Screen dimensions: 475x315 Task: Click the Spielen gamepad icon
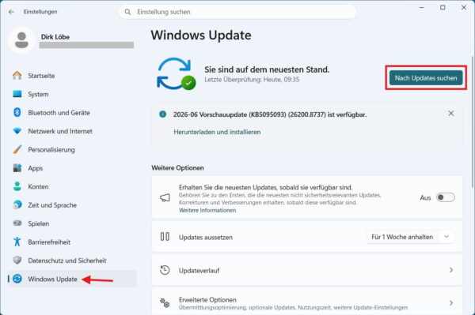tap(17, 223)
